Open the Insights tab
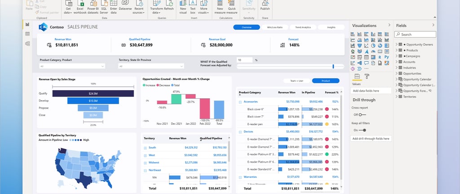The image size is (460, 194). [331, 27]
